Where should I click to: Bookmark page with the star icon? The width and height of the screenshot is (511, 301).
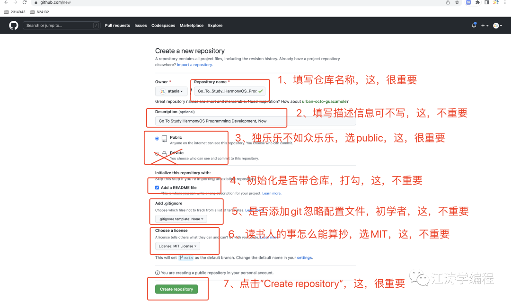point(457,2)
